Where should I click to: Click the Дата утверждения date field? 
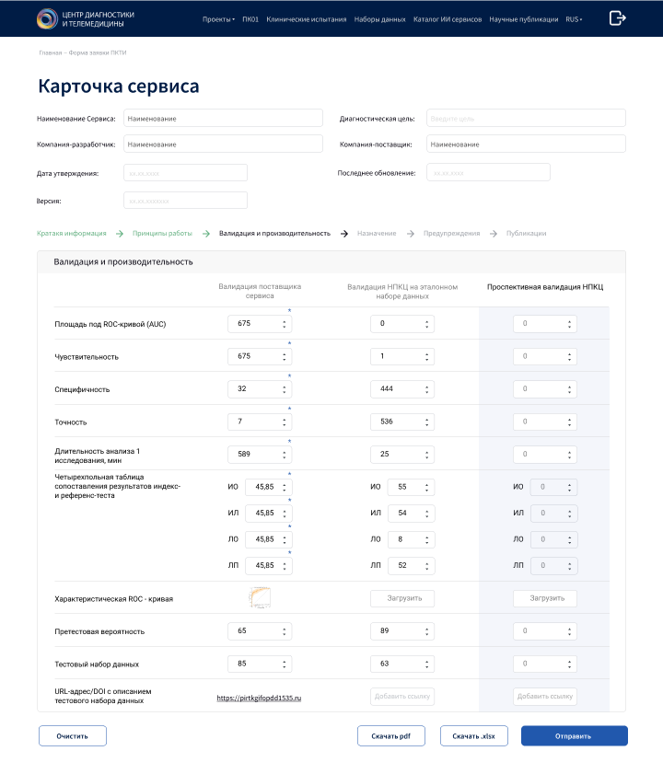[185, 173]
